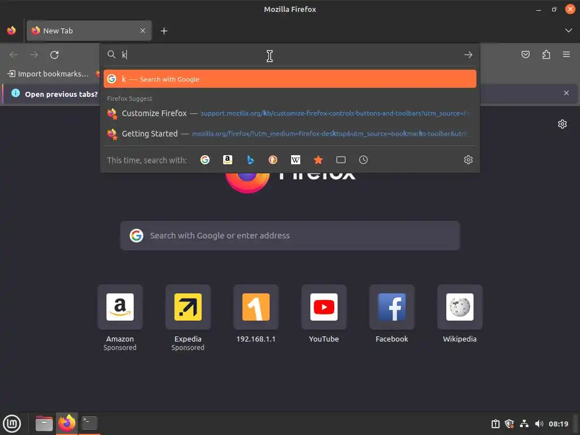The height and width of the screenshot is (435, 580).
Task: Click Firefox icon in the taskbar
Action: coord(67,424)
